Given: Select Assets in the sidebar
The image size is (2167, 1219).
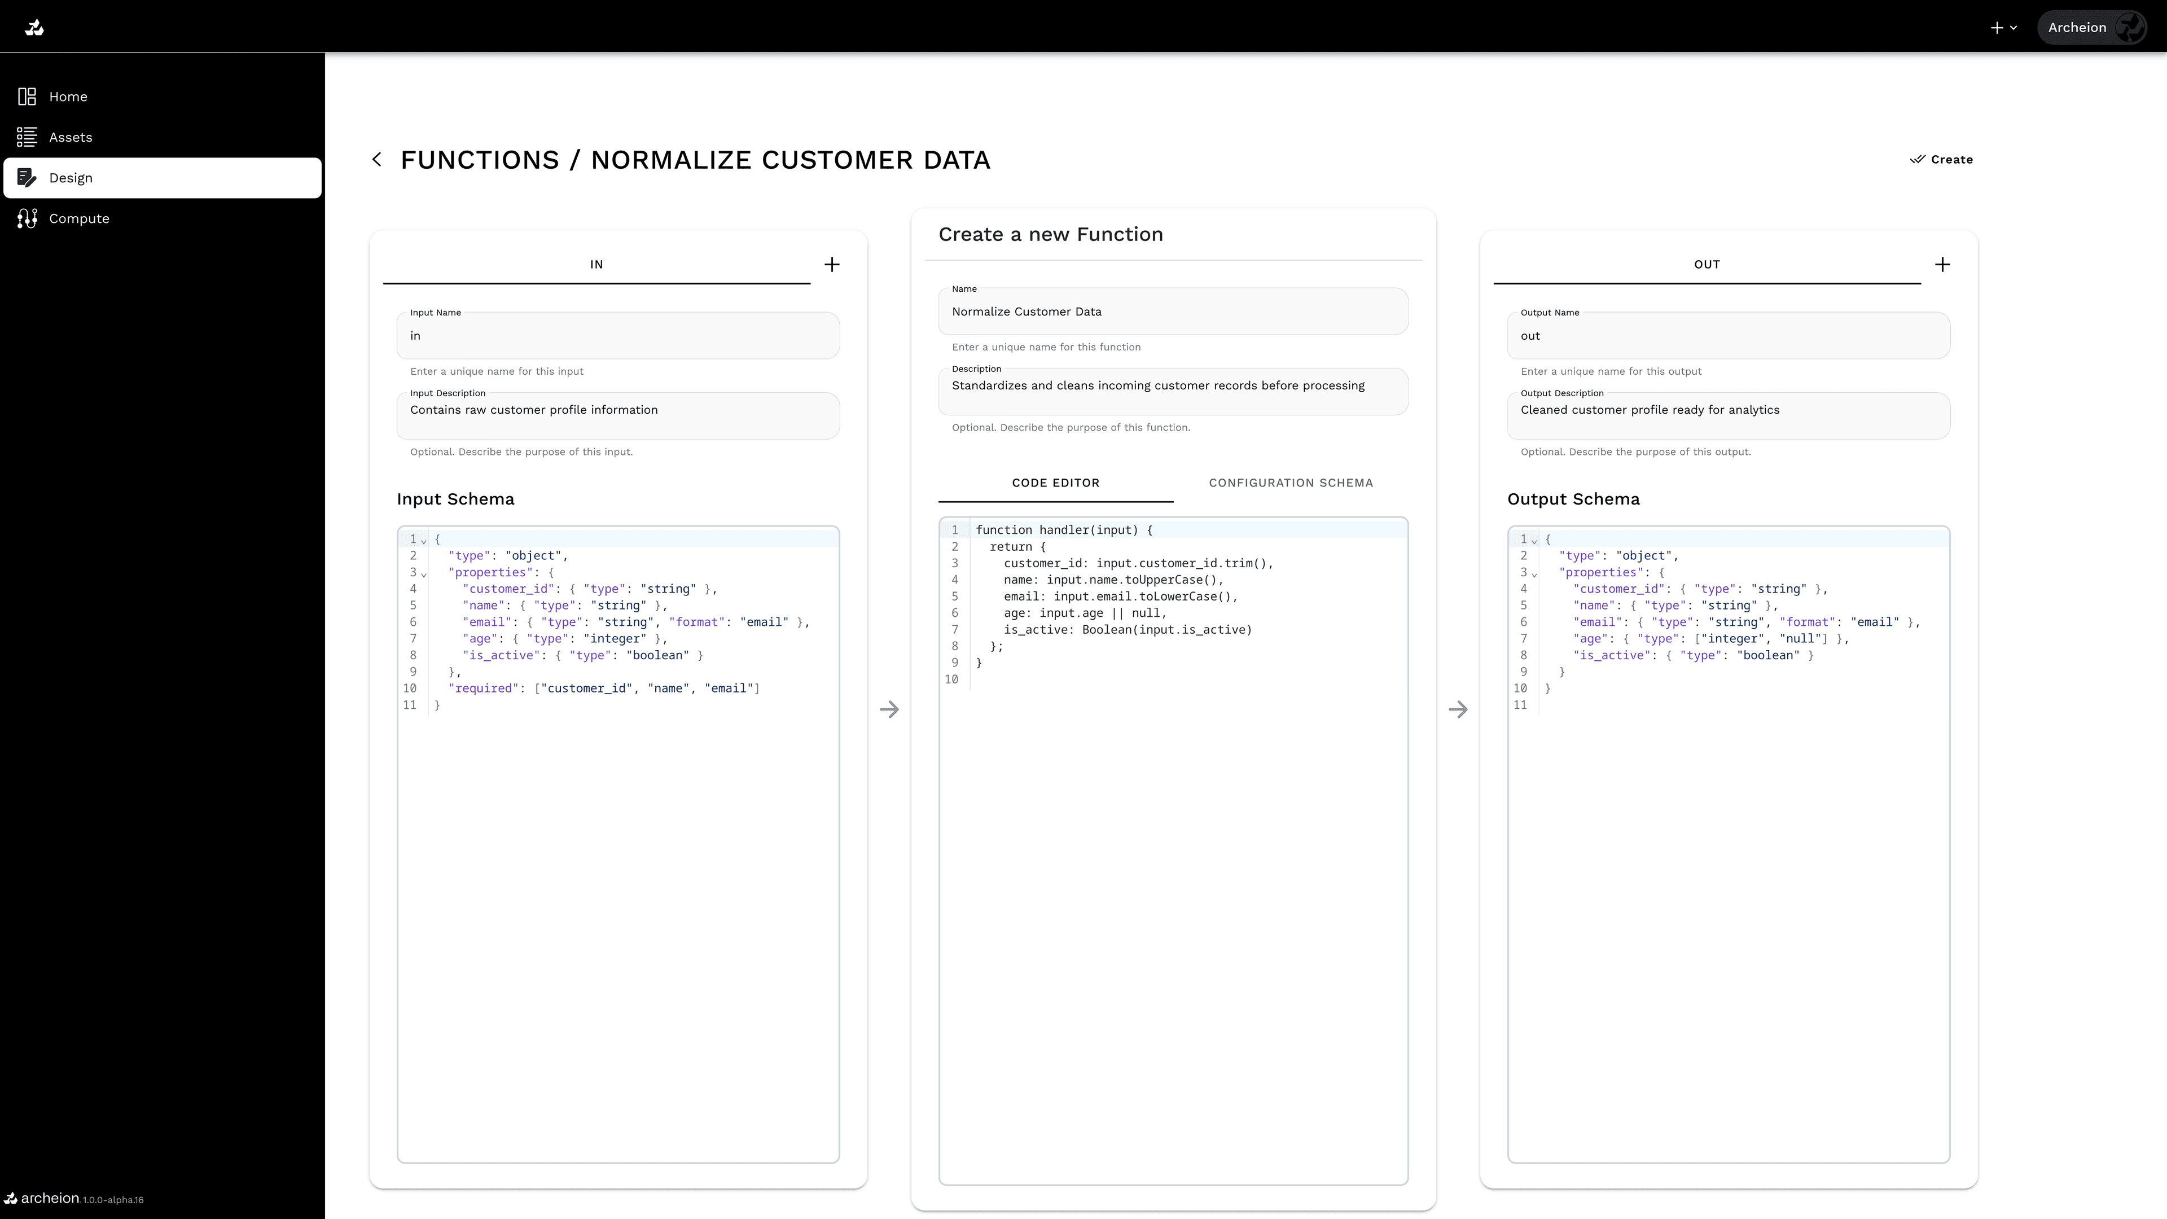Looking at the screenshot, I should pyautogui.click(x=71, y=136).
